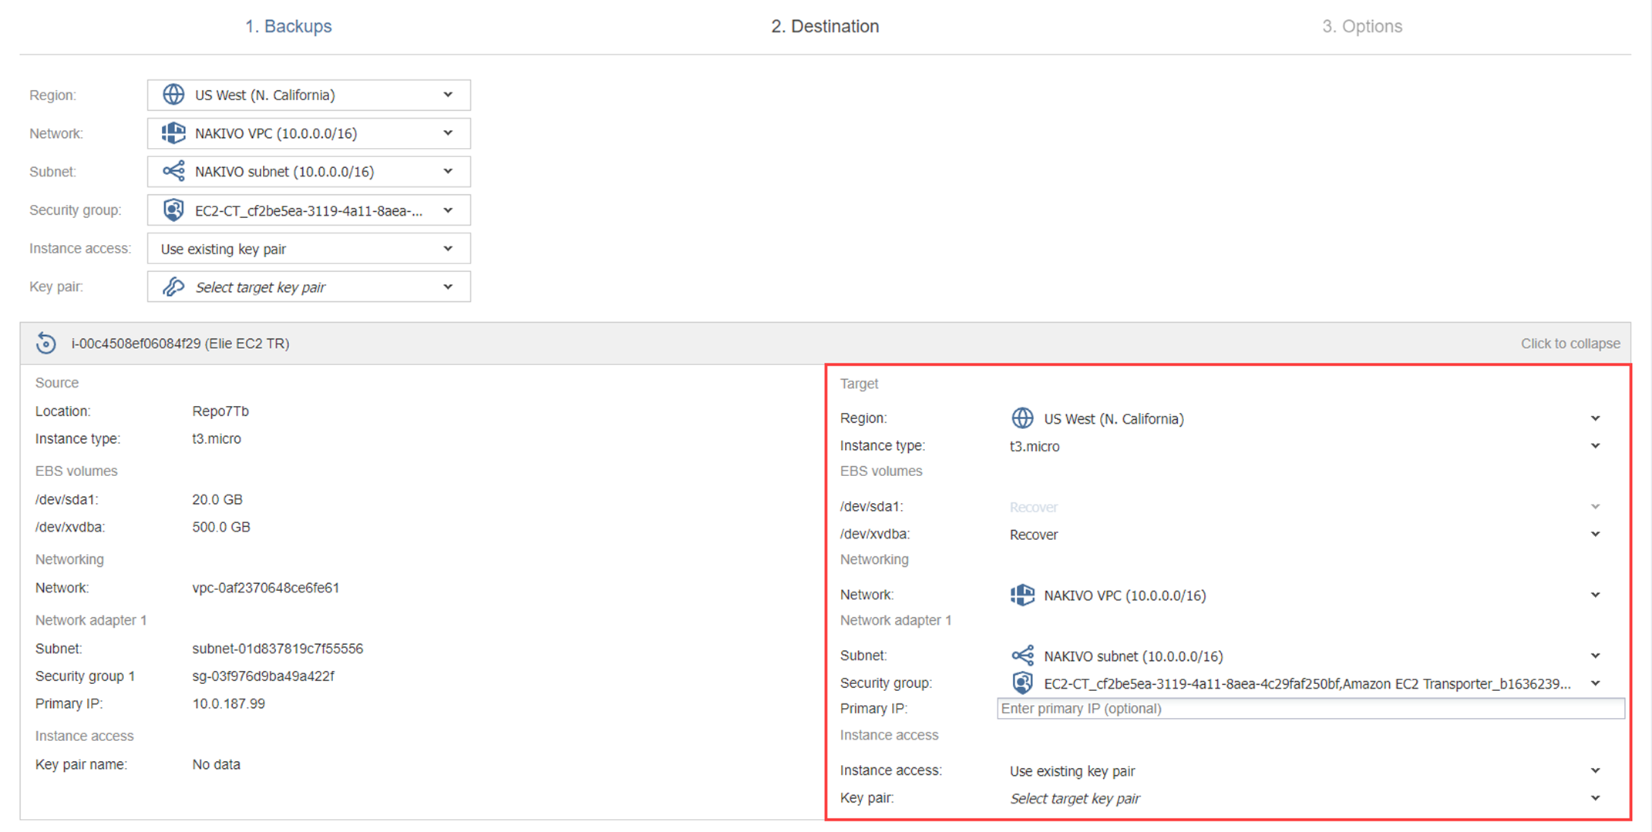Click the Primary IP input field
The image size is (1652, 832).
click(x=1310, y=709)
